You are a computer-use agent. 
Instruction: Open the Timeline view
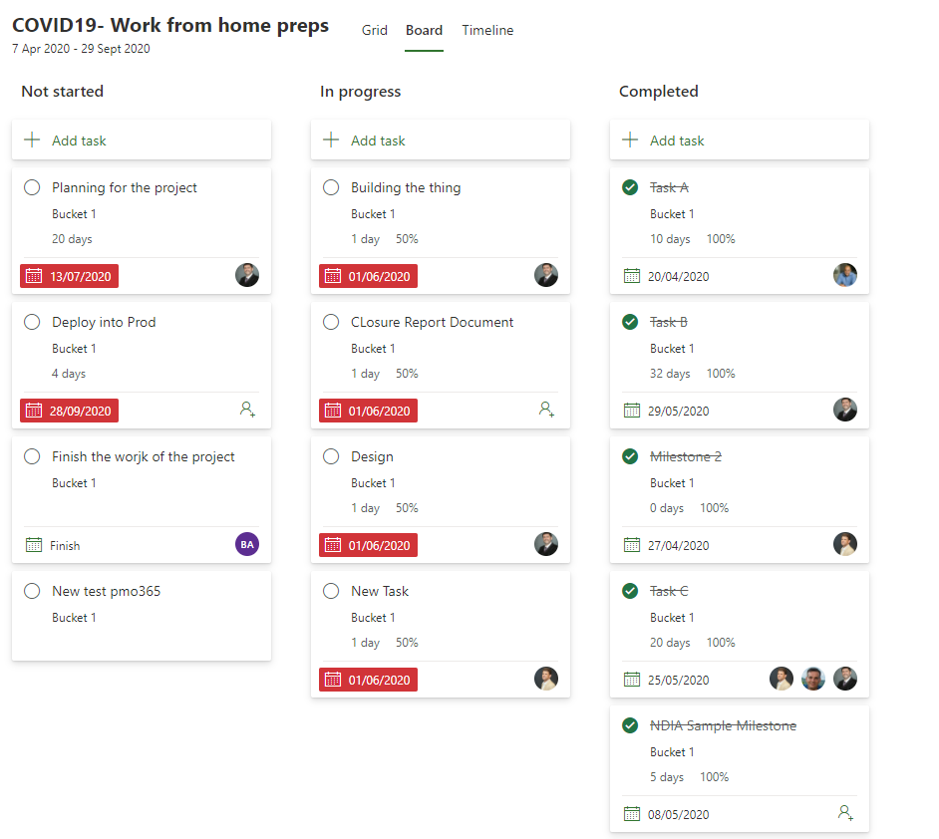pos(487,30)
